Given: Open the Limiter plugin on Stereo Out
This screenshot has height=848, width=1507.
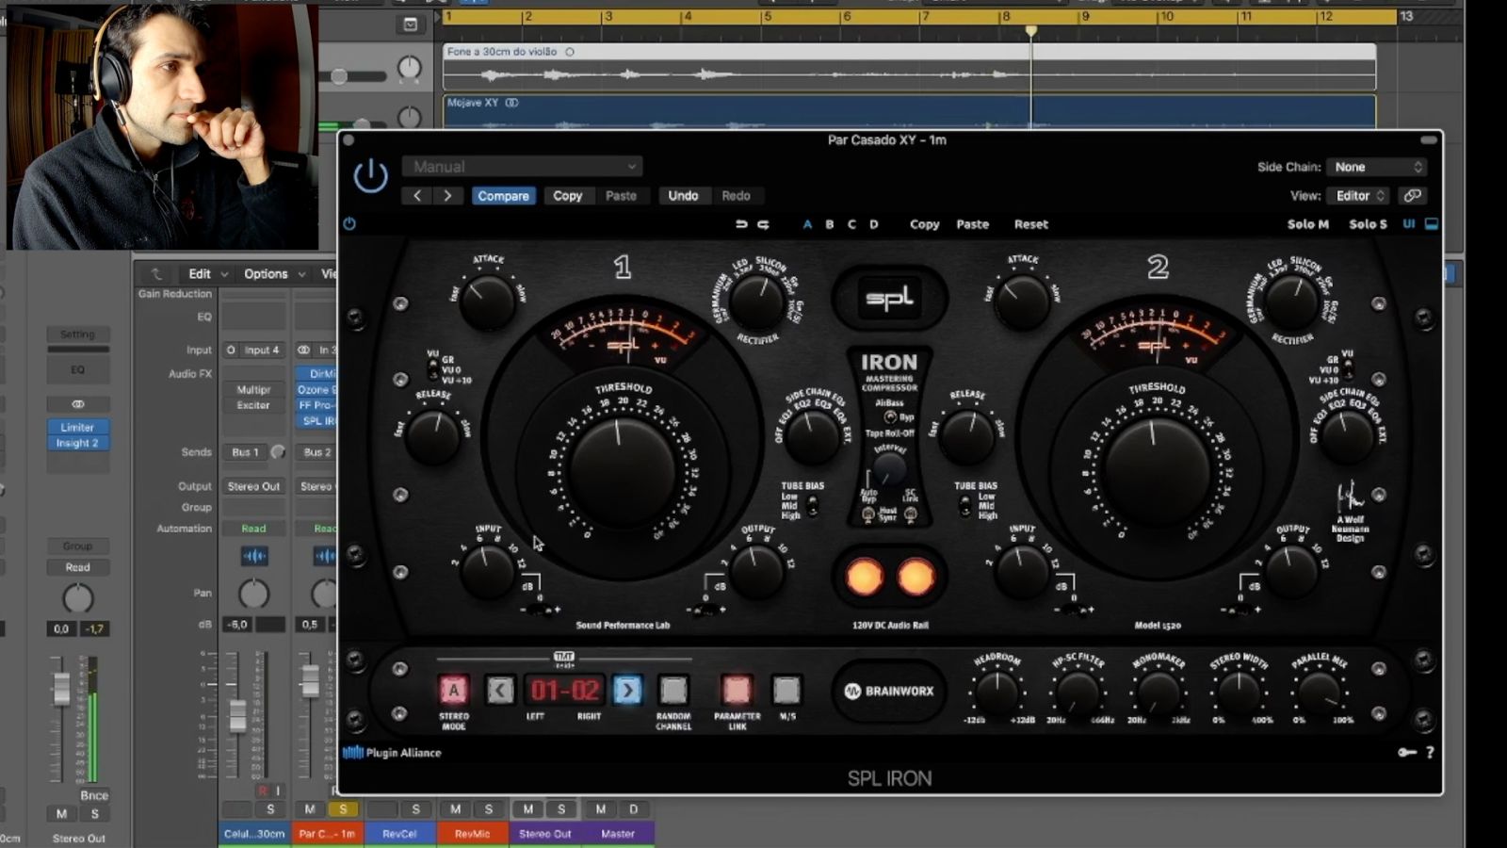Looking at the screenshot, I should pos(77,427).
